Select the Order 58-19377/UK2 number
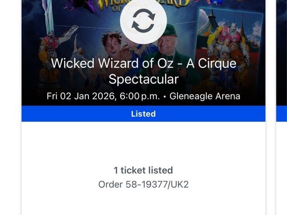Viewport: 287px width, 215px height. 143,184
